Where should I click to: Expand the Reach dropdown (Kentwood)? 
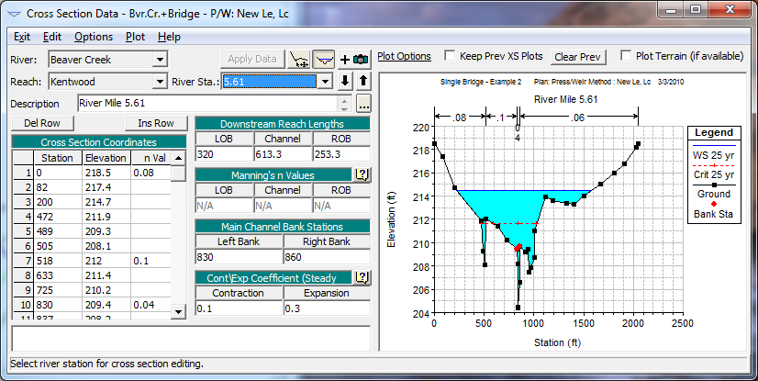160,82
